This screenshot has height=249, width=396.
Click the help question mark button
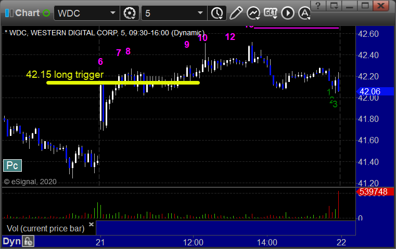point(318,6)
